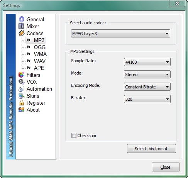Change Encoding Mode Constant Bitrate dropdown
The height and width of the screenshot is (178, 188).
[147, 87]
